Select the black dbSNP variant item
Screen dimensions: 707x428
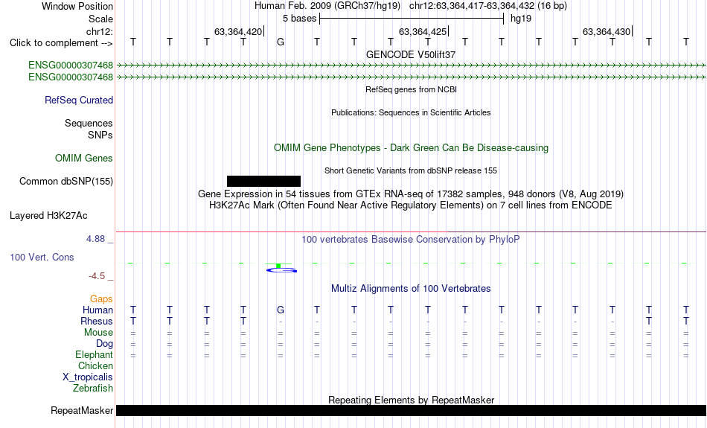coord(263,182)
